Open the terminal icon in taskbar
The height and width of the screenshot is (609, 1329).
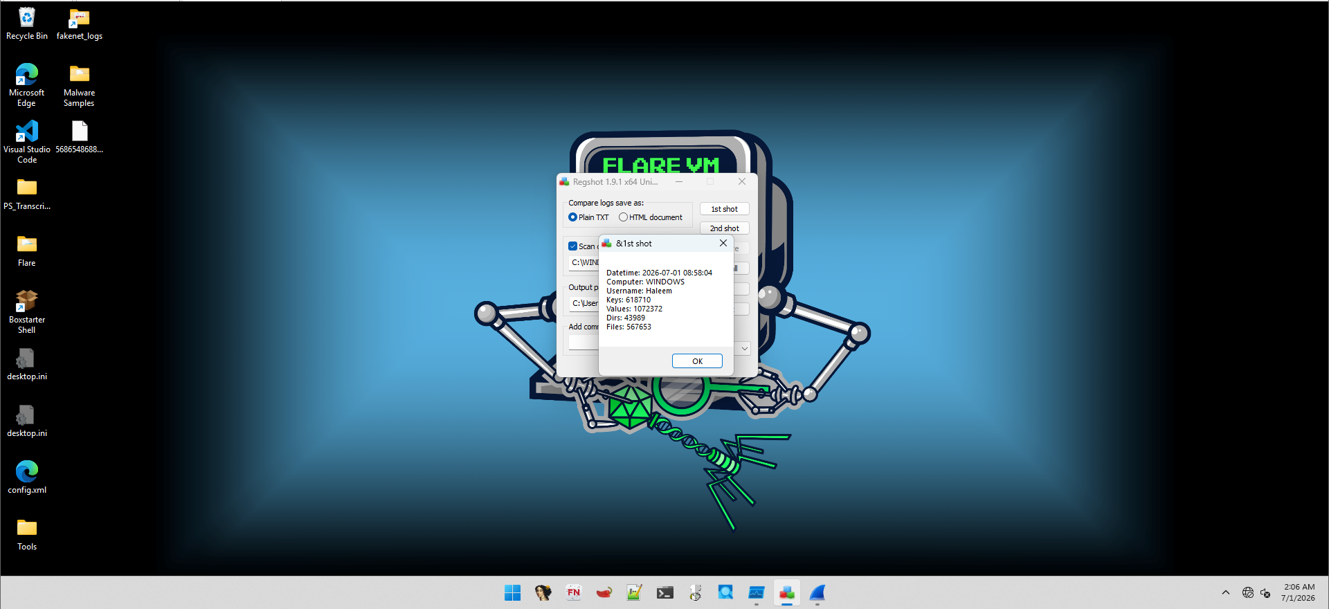pos(665,593)
